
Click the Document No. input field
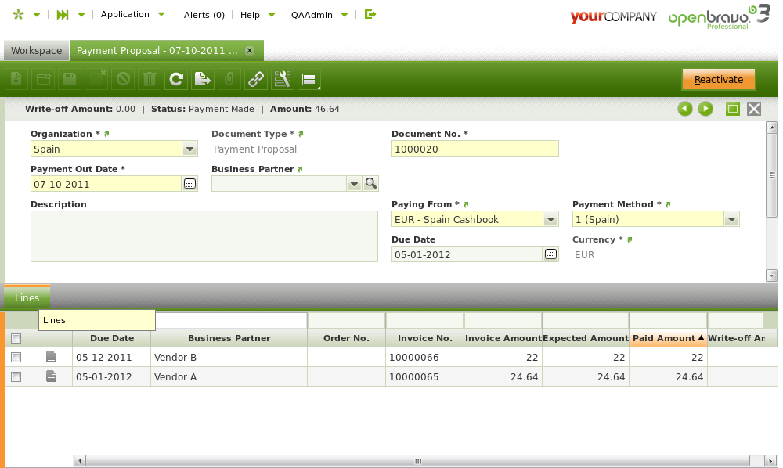pos(474,149)
